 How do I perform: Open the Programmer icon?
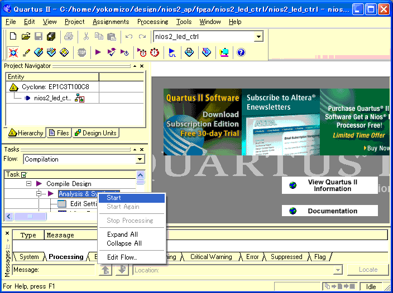pos(207,52)
